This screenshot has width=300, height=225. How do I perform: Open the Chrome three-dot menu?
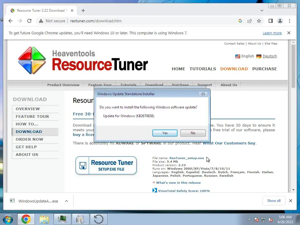coord(289,21)
